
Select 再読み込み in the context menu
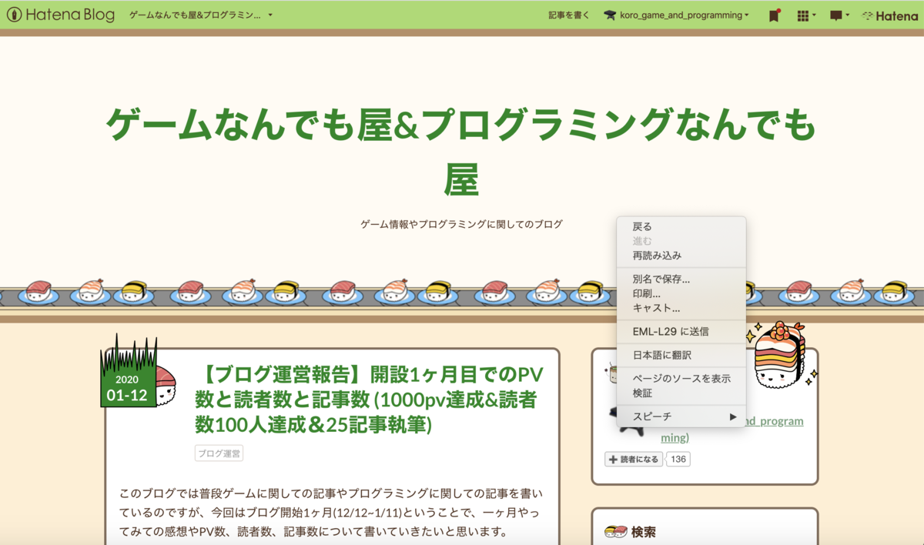point(681,255)
